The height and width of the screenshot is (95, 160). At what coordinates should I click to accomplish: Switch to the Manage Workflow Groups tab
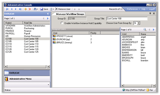70,14
